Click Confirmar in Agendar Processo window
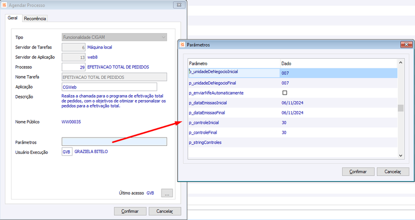 coord(130,211)
